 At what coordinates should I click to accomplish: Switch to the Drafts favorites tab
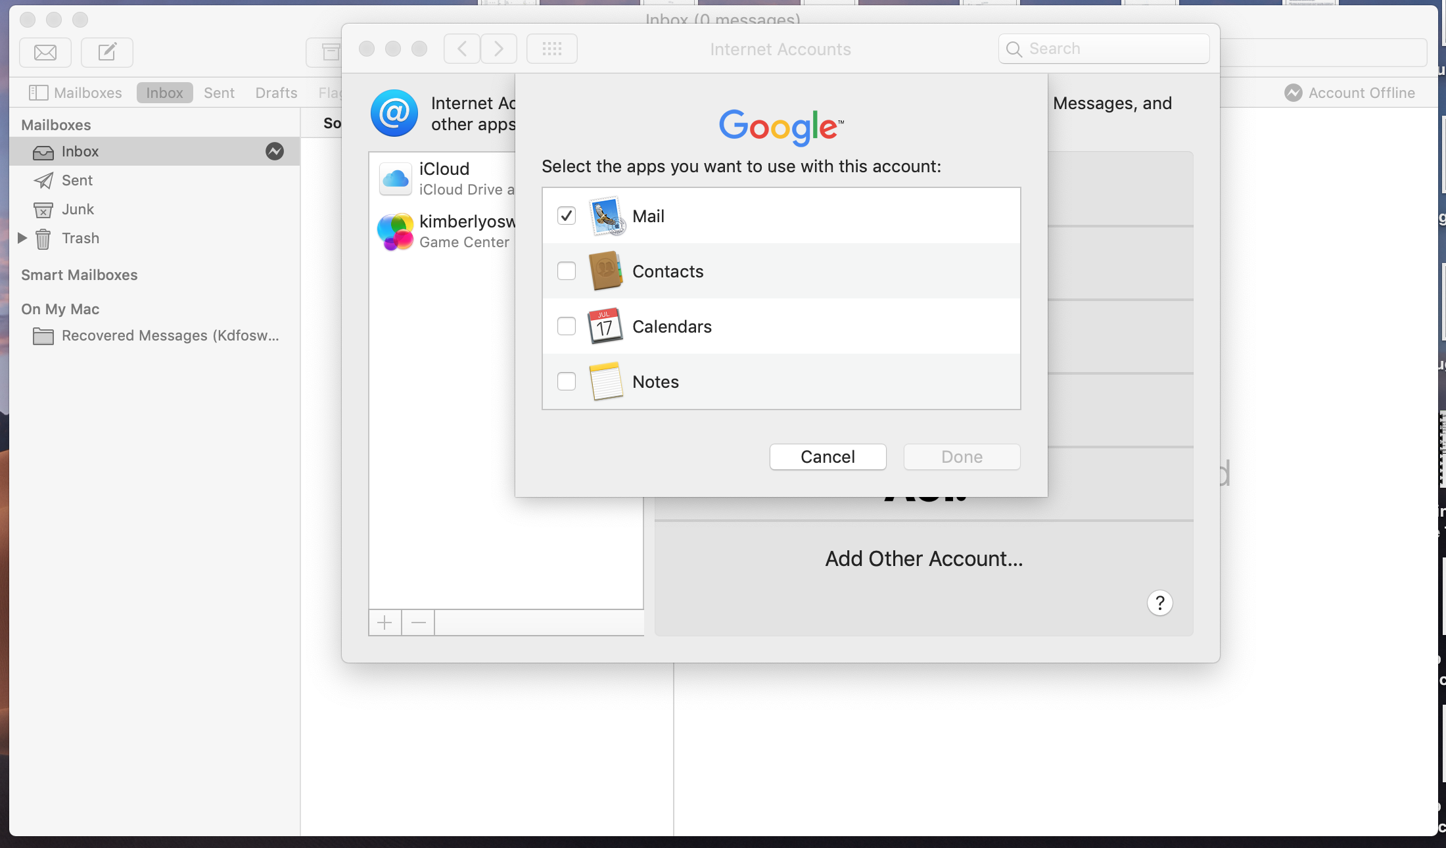276,93
